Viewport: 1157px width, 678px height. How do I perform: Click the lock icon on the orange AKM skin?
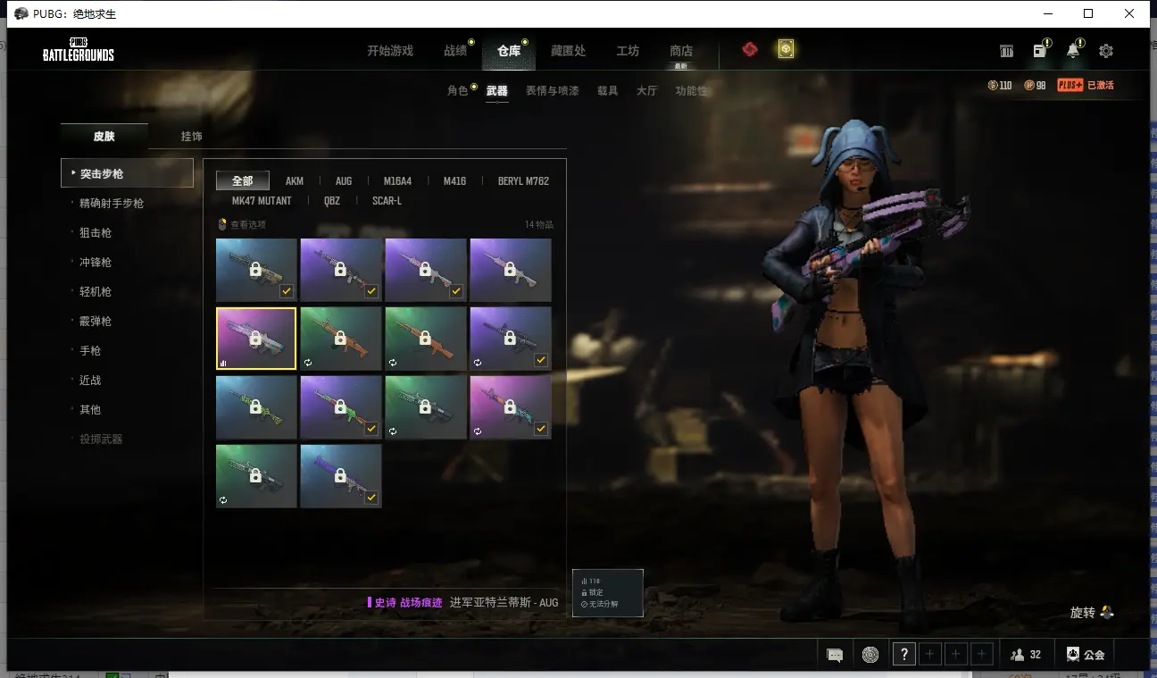(425, 339)
